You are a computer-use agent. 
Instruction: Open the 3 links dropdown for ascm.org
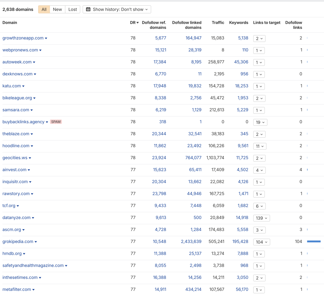point(259,230)
